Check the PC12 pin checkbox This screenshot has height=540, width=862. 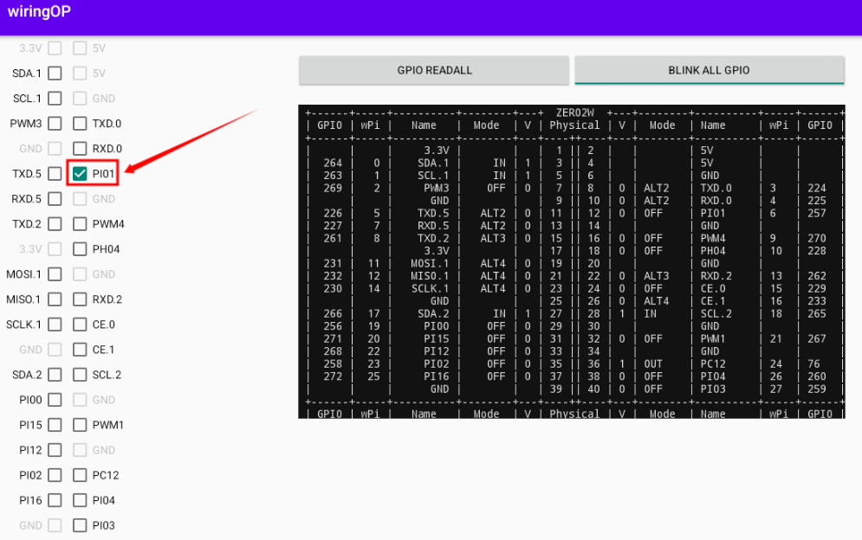point(80,475)
